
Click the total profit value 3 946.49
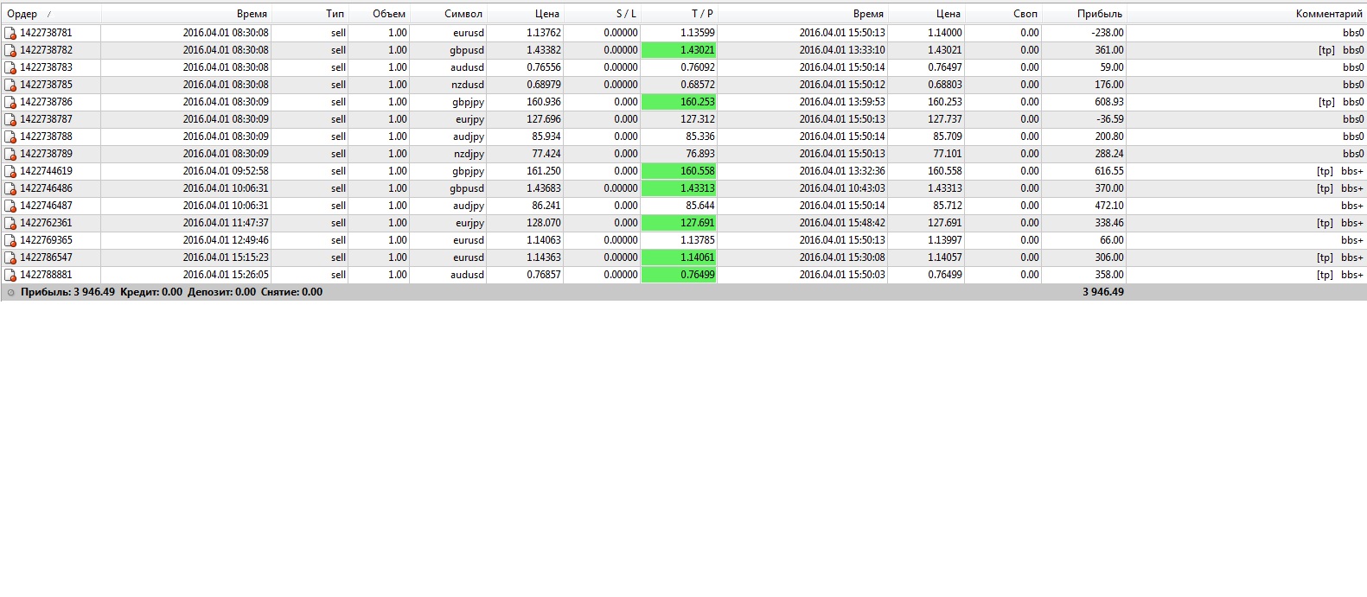pyautogui.click(x=1102, y=292)
